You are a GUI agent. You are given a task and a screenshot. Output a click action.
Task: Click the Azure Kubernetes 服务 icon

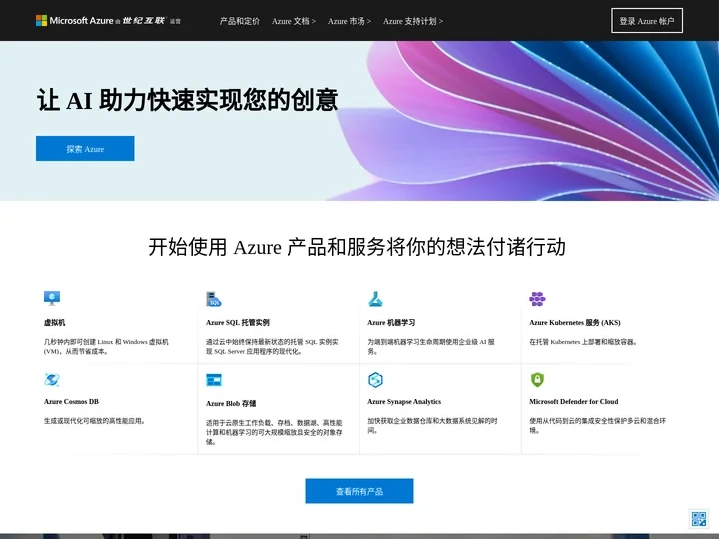coord(537,299)
